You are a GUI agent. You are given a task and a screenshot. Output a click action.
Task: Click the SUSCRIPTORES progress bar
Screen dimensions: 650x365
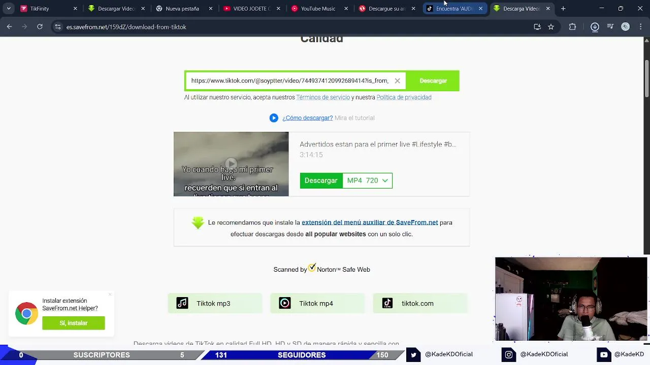102,355
